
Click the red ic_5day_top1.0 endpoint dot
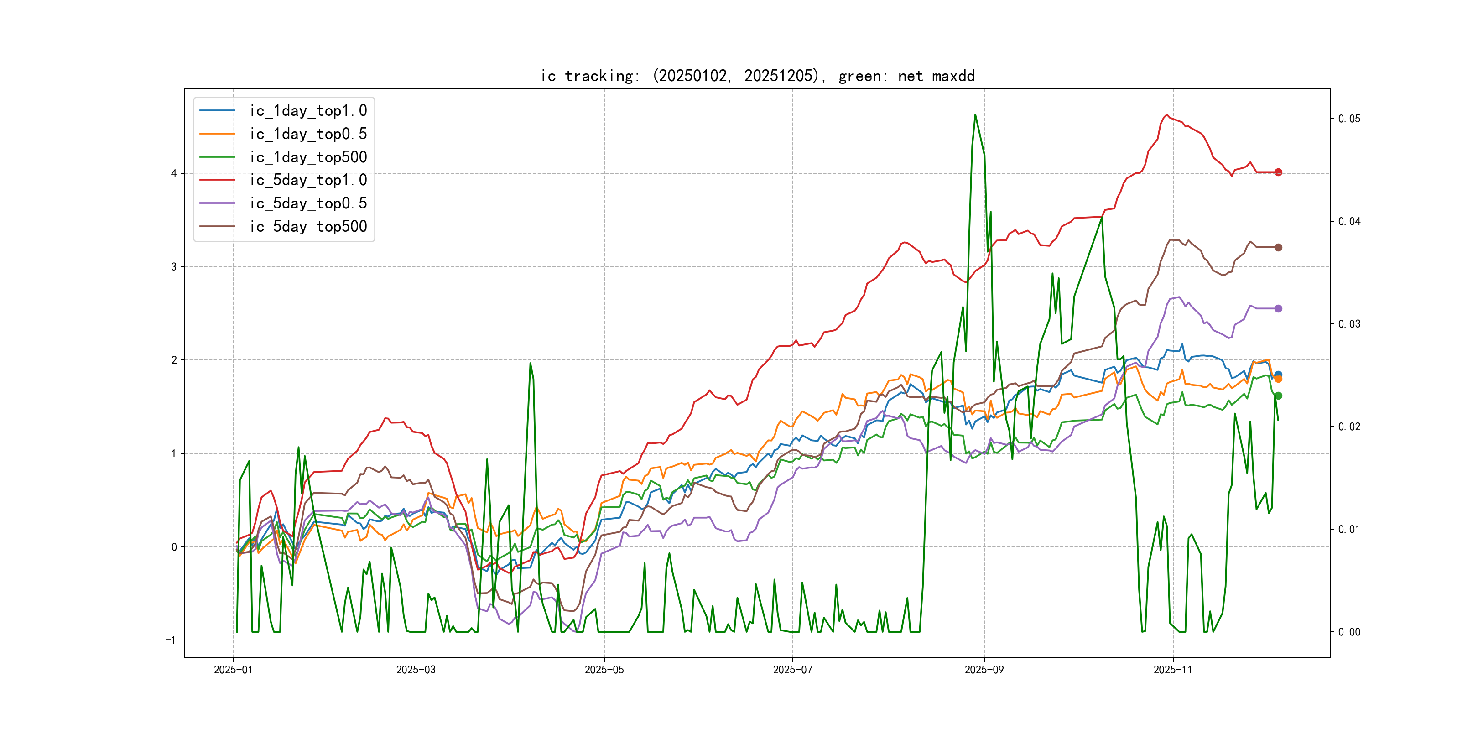[1278, 172]
